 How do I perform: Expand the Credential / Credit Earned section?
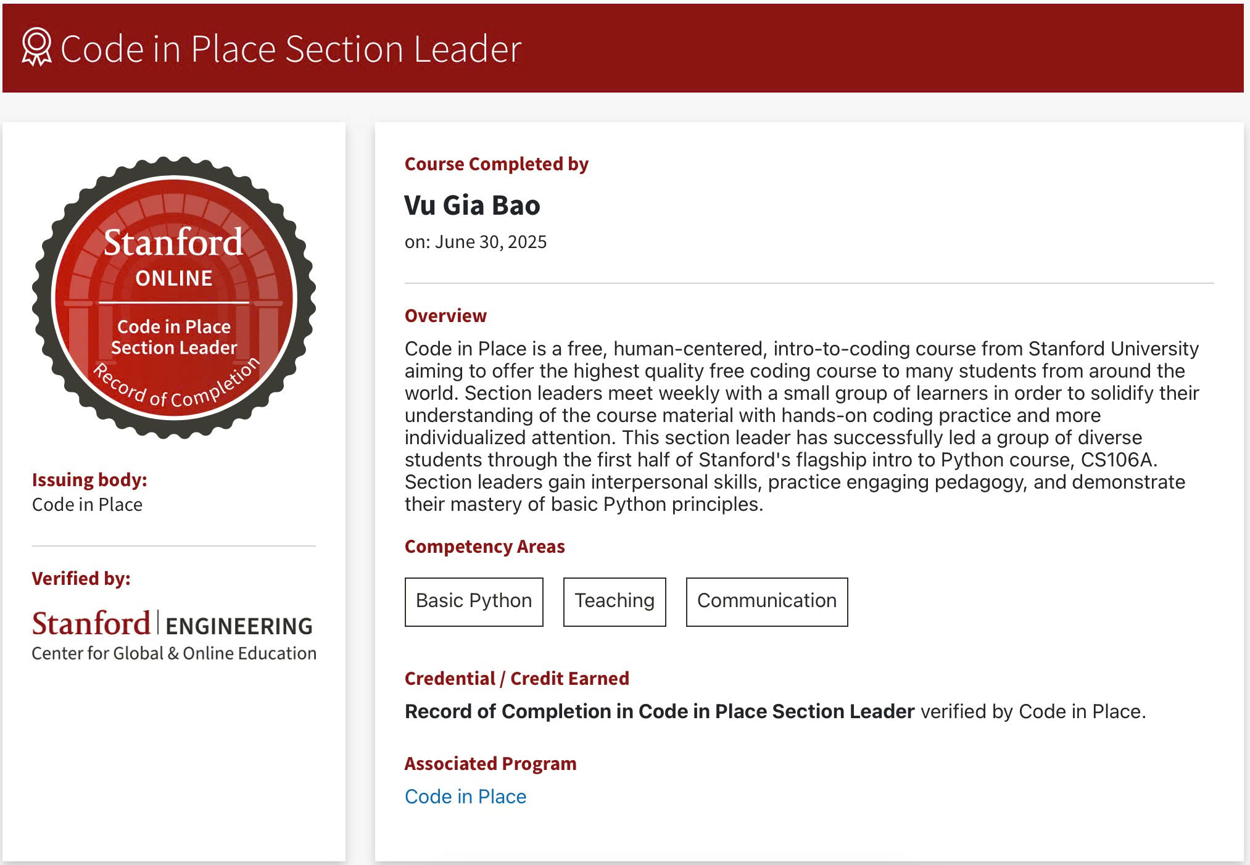pyautogui.click(x=516, y=678)
